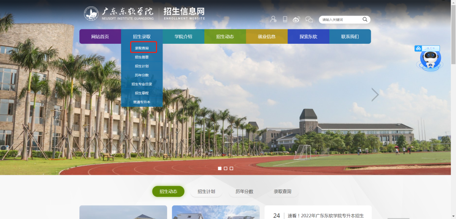The width and height of the screenshot is (456, 219).
Task: Click the user login icon in header
Action: click(x=274, y=19)
